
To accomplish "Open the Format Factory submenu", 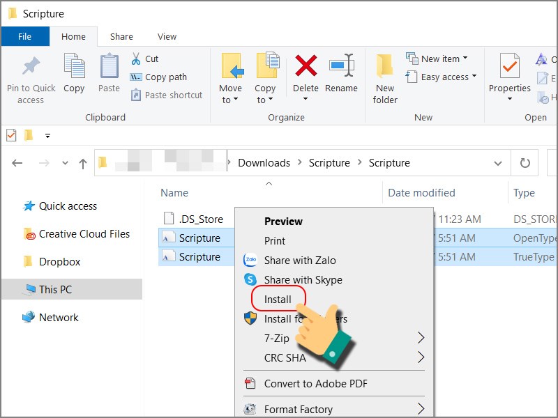I will click(421, 409).
